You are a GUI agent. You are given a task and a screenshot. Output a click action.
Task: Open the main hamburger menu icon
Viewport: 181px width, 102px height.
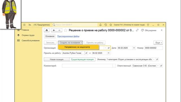(24, 25)
